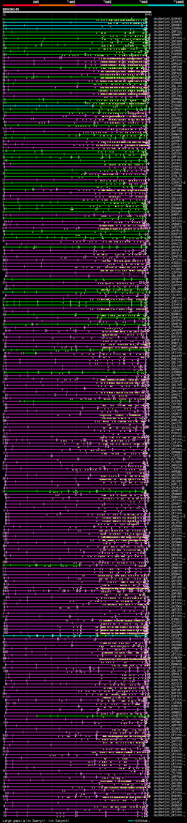Click the =100char. scale legend
The height and width of the screenshot is (823, 187).
139,821
